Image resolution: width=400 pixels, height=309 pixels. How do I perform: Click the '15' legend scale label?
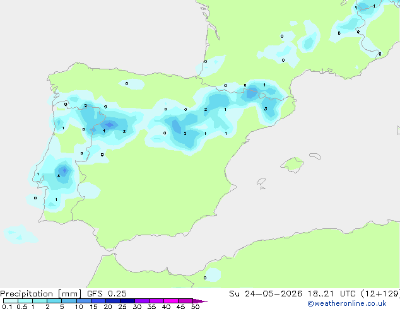pyautogui.click(x=93, y=306)
